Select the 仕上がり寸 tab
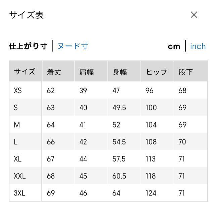 [28, 46]
